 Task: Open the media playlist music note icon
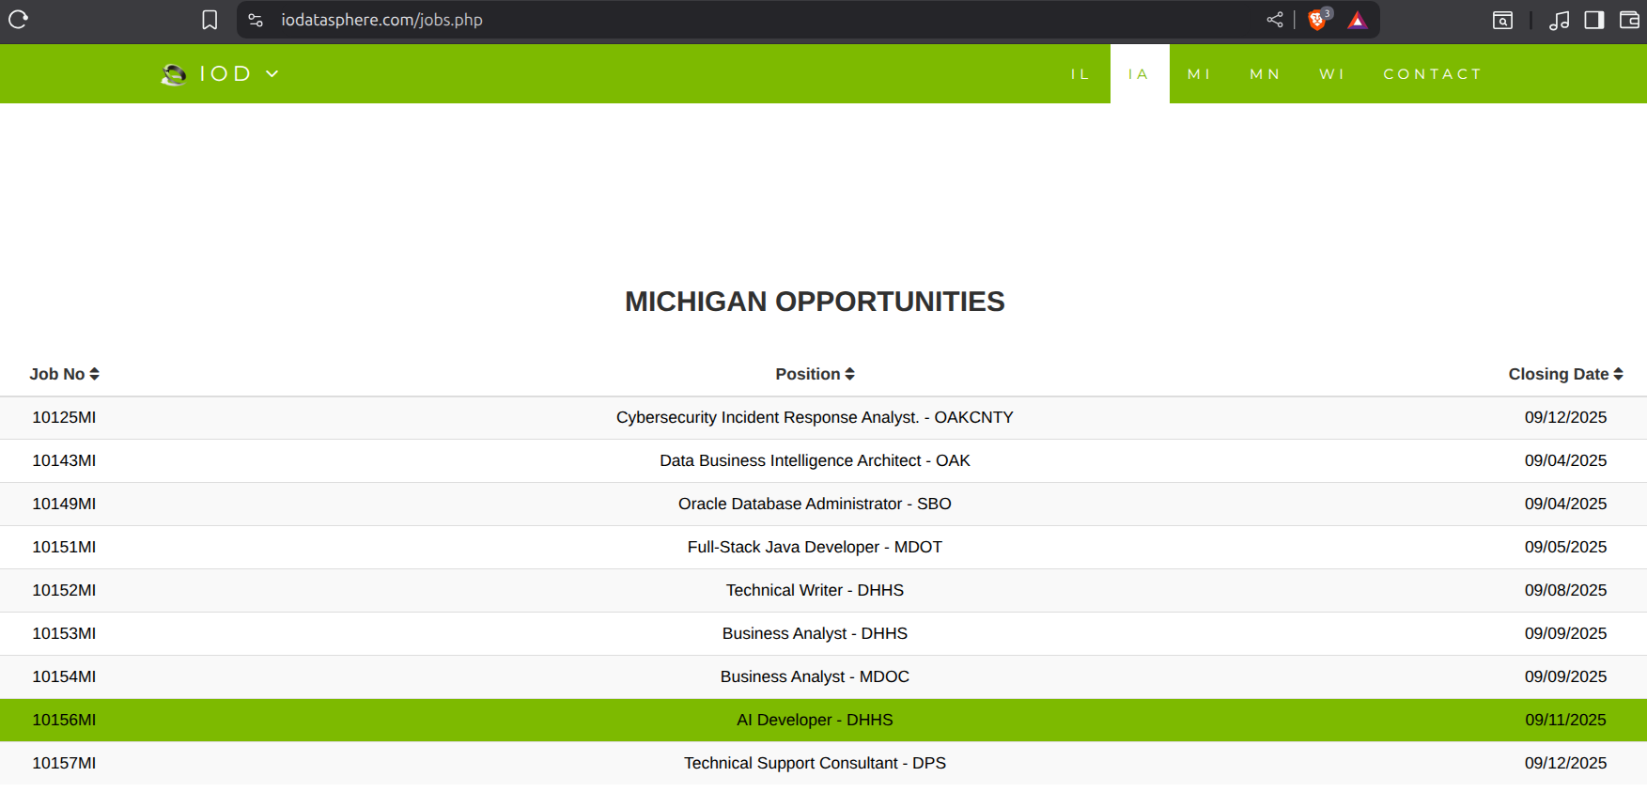[x=1560, y=20]
